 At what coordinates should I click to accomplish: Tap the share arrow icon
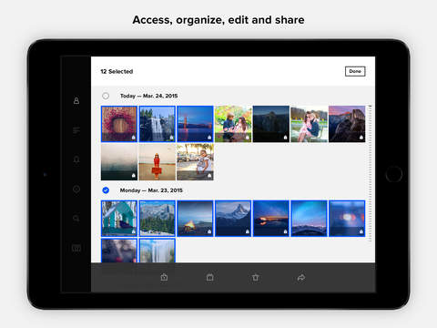301,277
